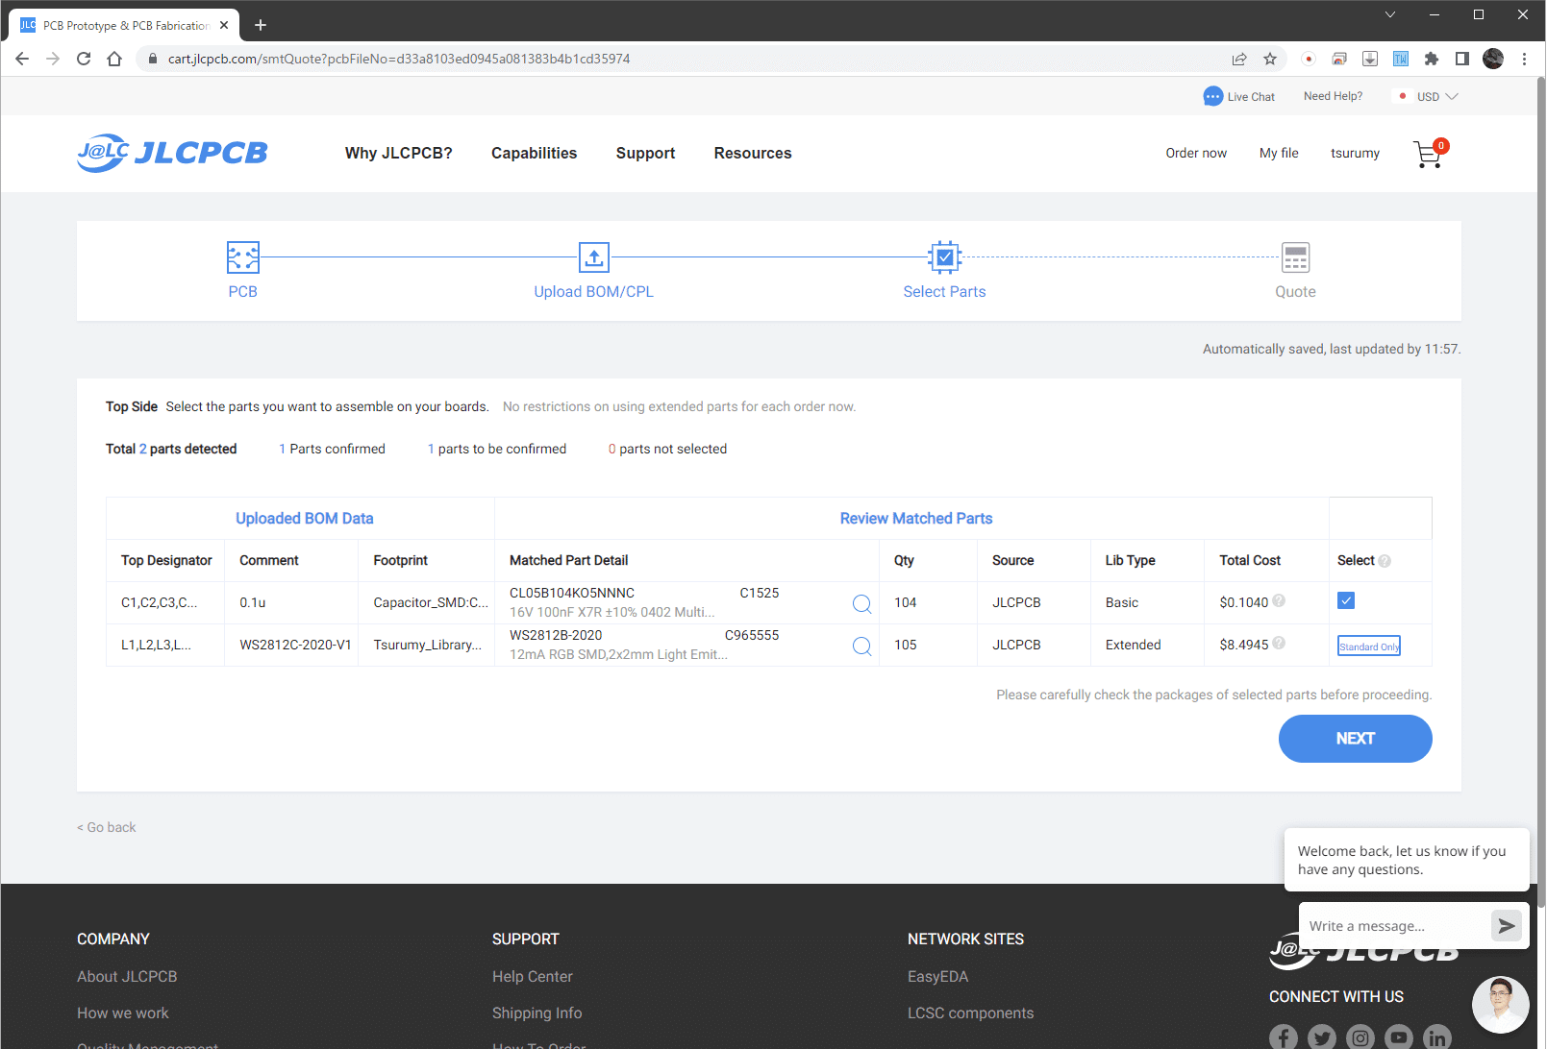Navigate back in browser
Image resolution: width=1547 pixels, height=1049 pixels.
click(22, 59)
